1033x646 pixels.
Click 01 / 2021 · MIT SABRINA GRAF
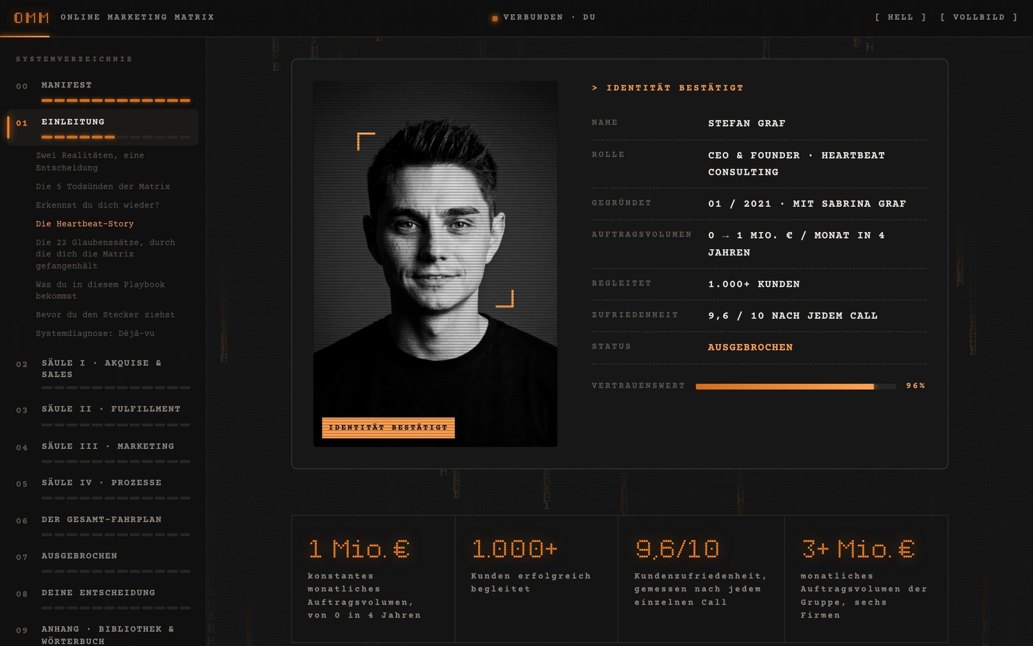tap(807, 204)
